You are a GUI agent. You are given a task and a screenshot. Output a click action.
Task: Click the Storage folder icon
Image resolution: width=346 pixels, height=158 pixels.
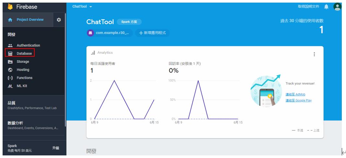coord(10,62)
